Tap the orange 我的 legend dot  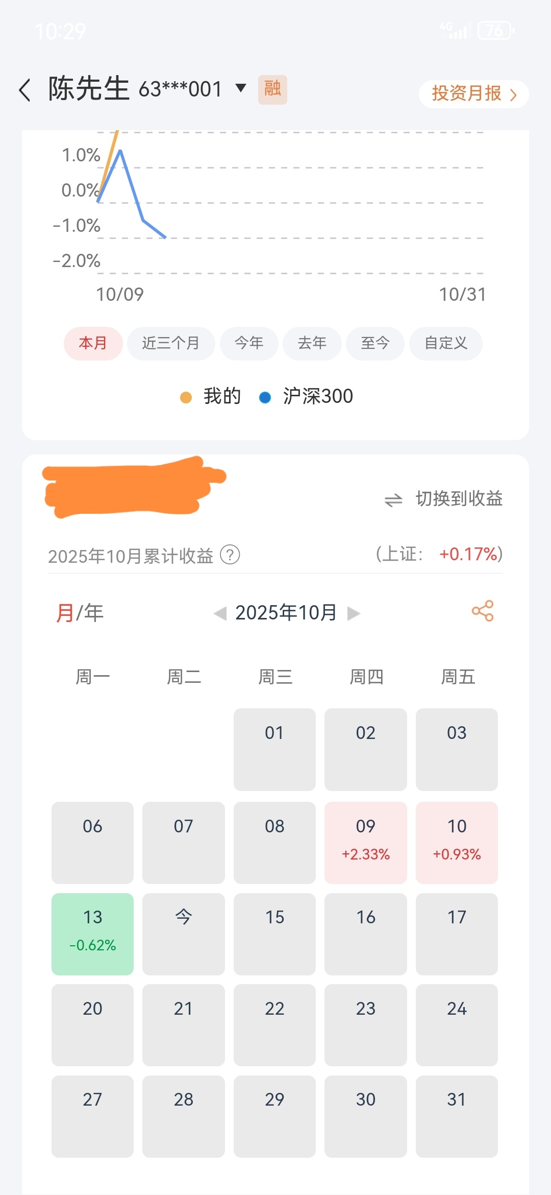coord(186,397)
